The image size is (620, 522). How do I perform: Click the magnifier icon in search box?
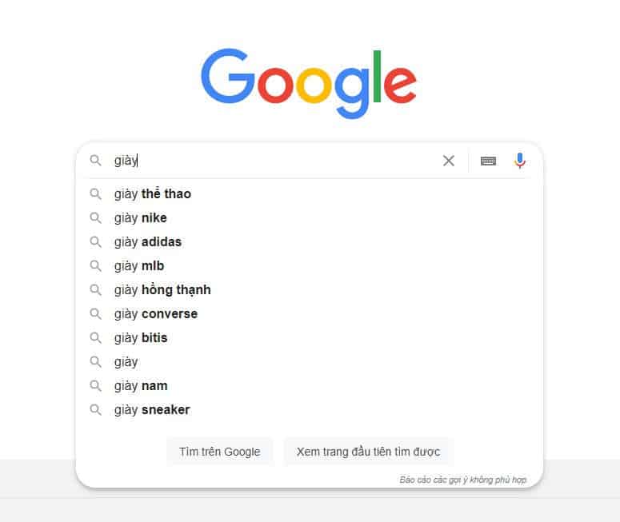pyautogui.click(x=96, y=161)
